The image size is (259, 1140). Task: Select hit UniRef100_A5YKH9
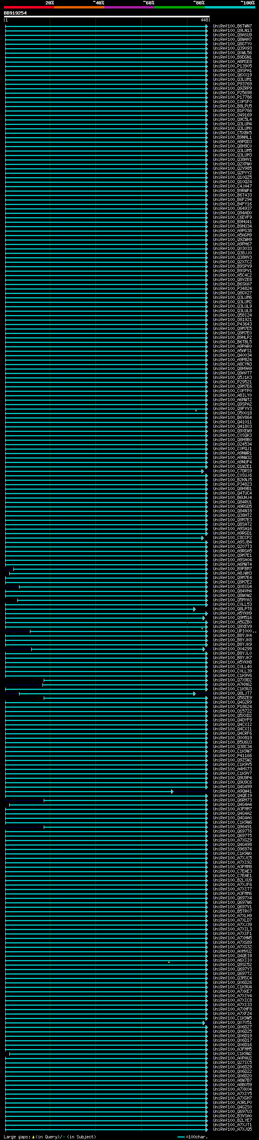(x=232, y=613)
